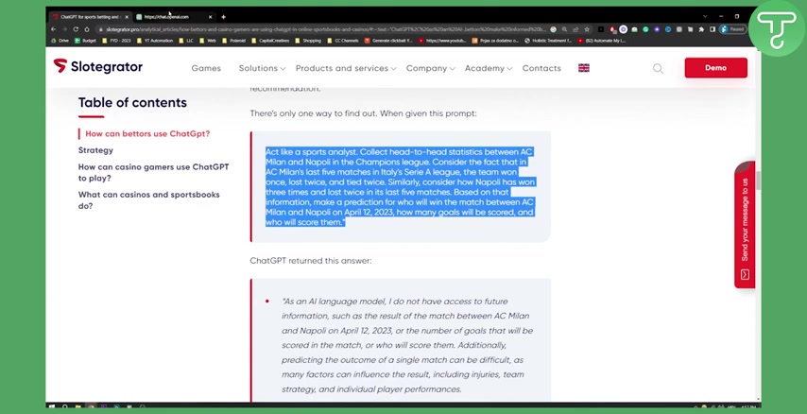Click the Slotegrator logo

click(x=98, y=67)
